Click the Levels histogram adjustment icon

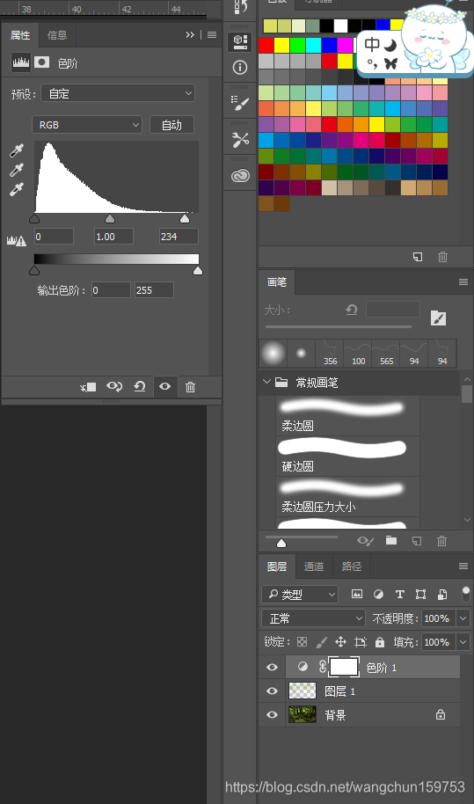(x=21, y=62)
